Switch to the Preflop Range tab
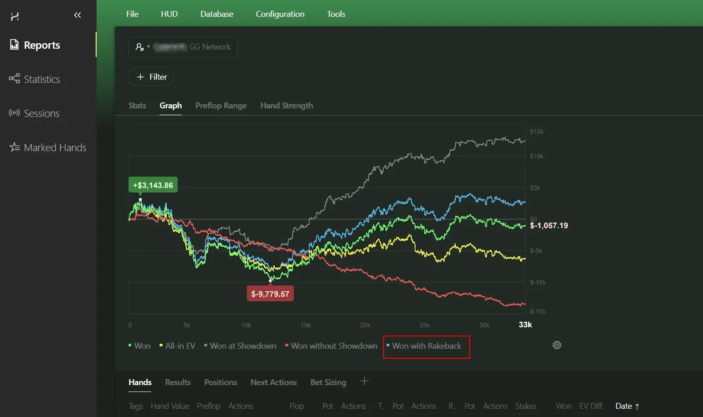 [221, 106]
